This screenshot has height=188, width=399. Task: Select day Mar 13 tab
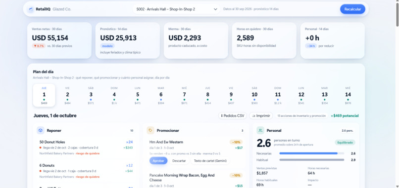click(324, 95)
